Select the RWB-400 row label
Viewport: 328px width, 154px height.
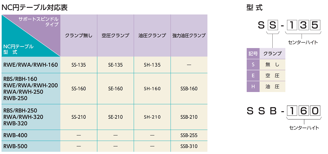click(x=15, y=135)
